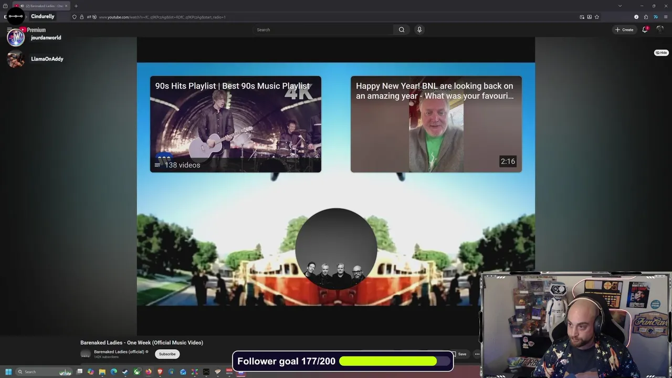Click the YouTube search field
This screenshot has height=378, width=672.
323,29
